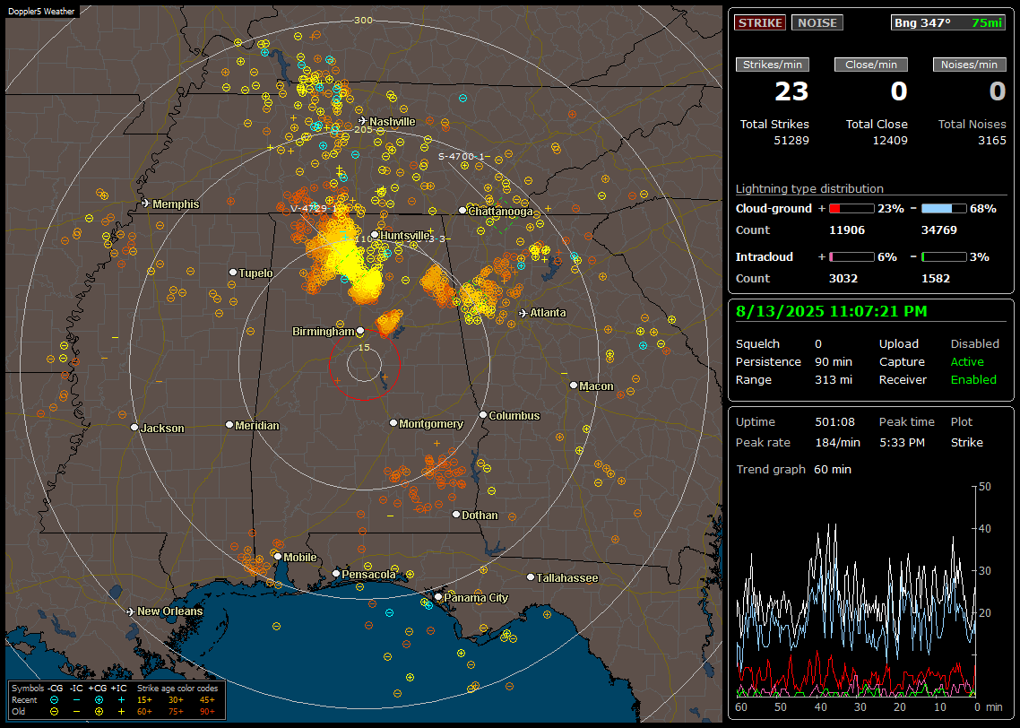Click the Lightning type distribution heading
1020x728 pixels.
(809, 188)
